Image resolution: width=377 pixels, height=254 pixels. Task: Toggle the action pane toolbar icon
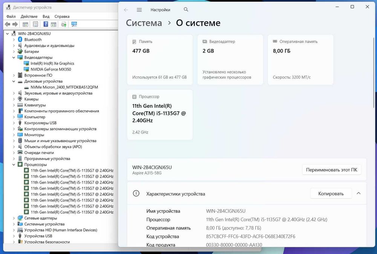pyautogui.click(x=54, y=24)
